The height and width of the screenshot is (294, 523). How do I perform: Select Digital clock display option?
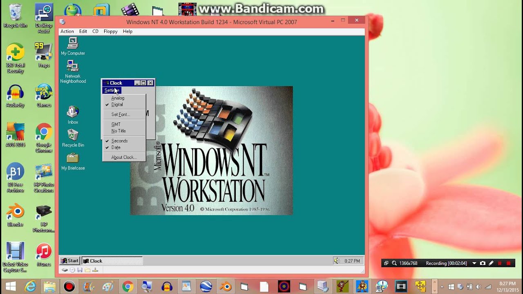click(x=124, y=105)
